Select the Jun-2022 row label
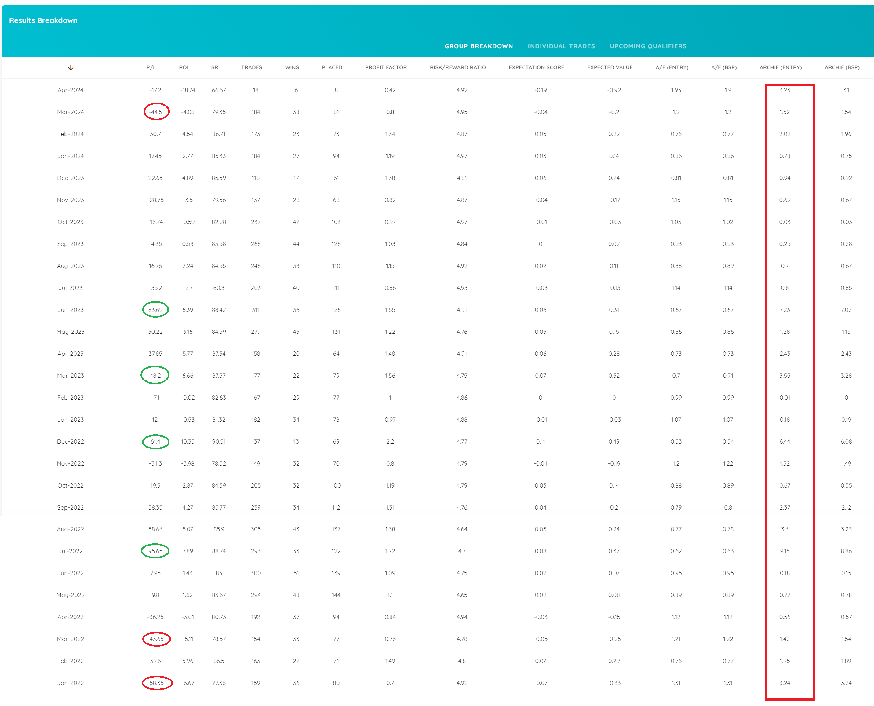 (71, 573)
